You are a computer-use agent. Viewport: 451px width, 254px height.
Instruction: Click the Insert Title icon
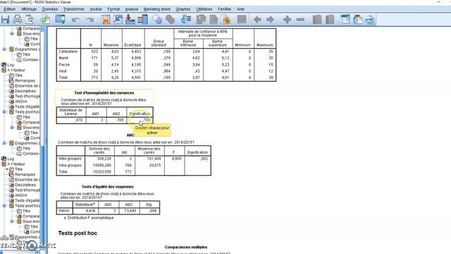(358, 20)
